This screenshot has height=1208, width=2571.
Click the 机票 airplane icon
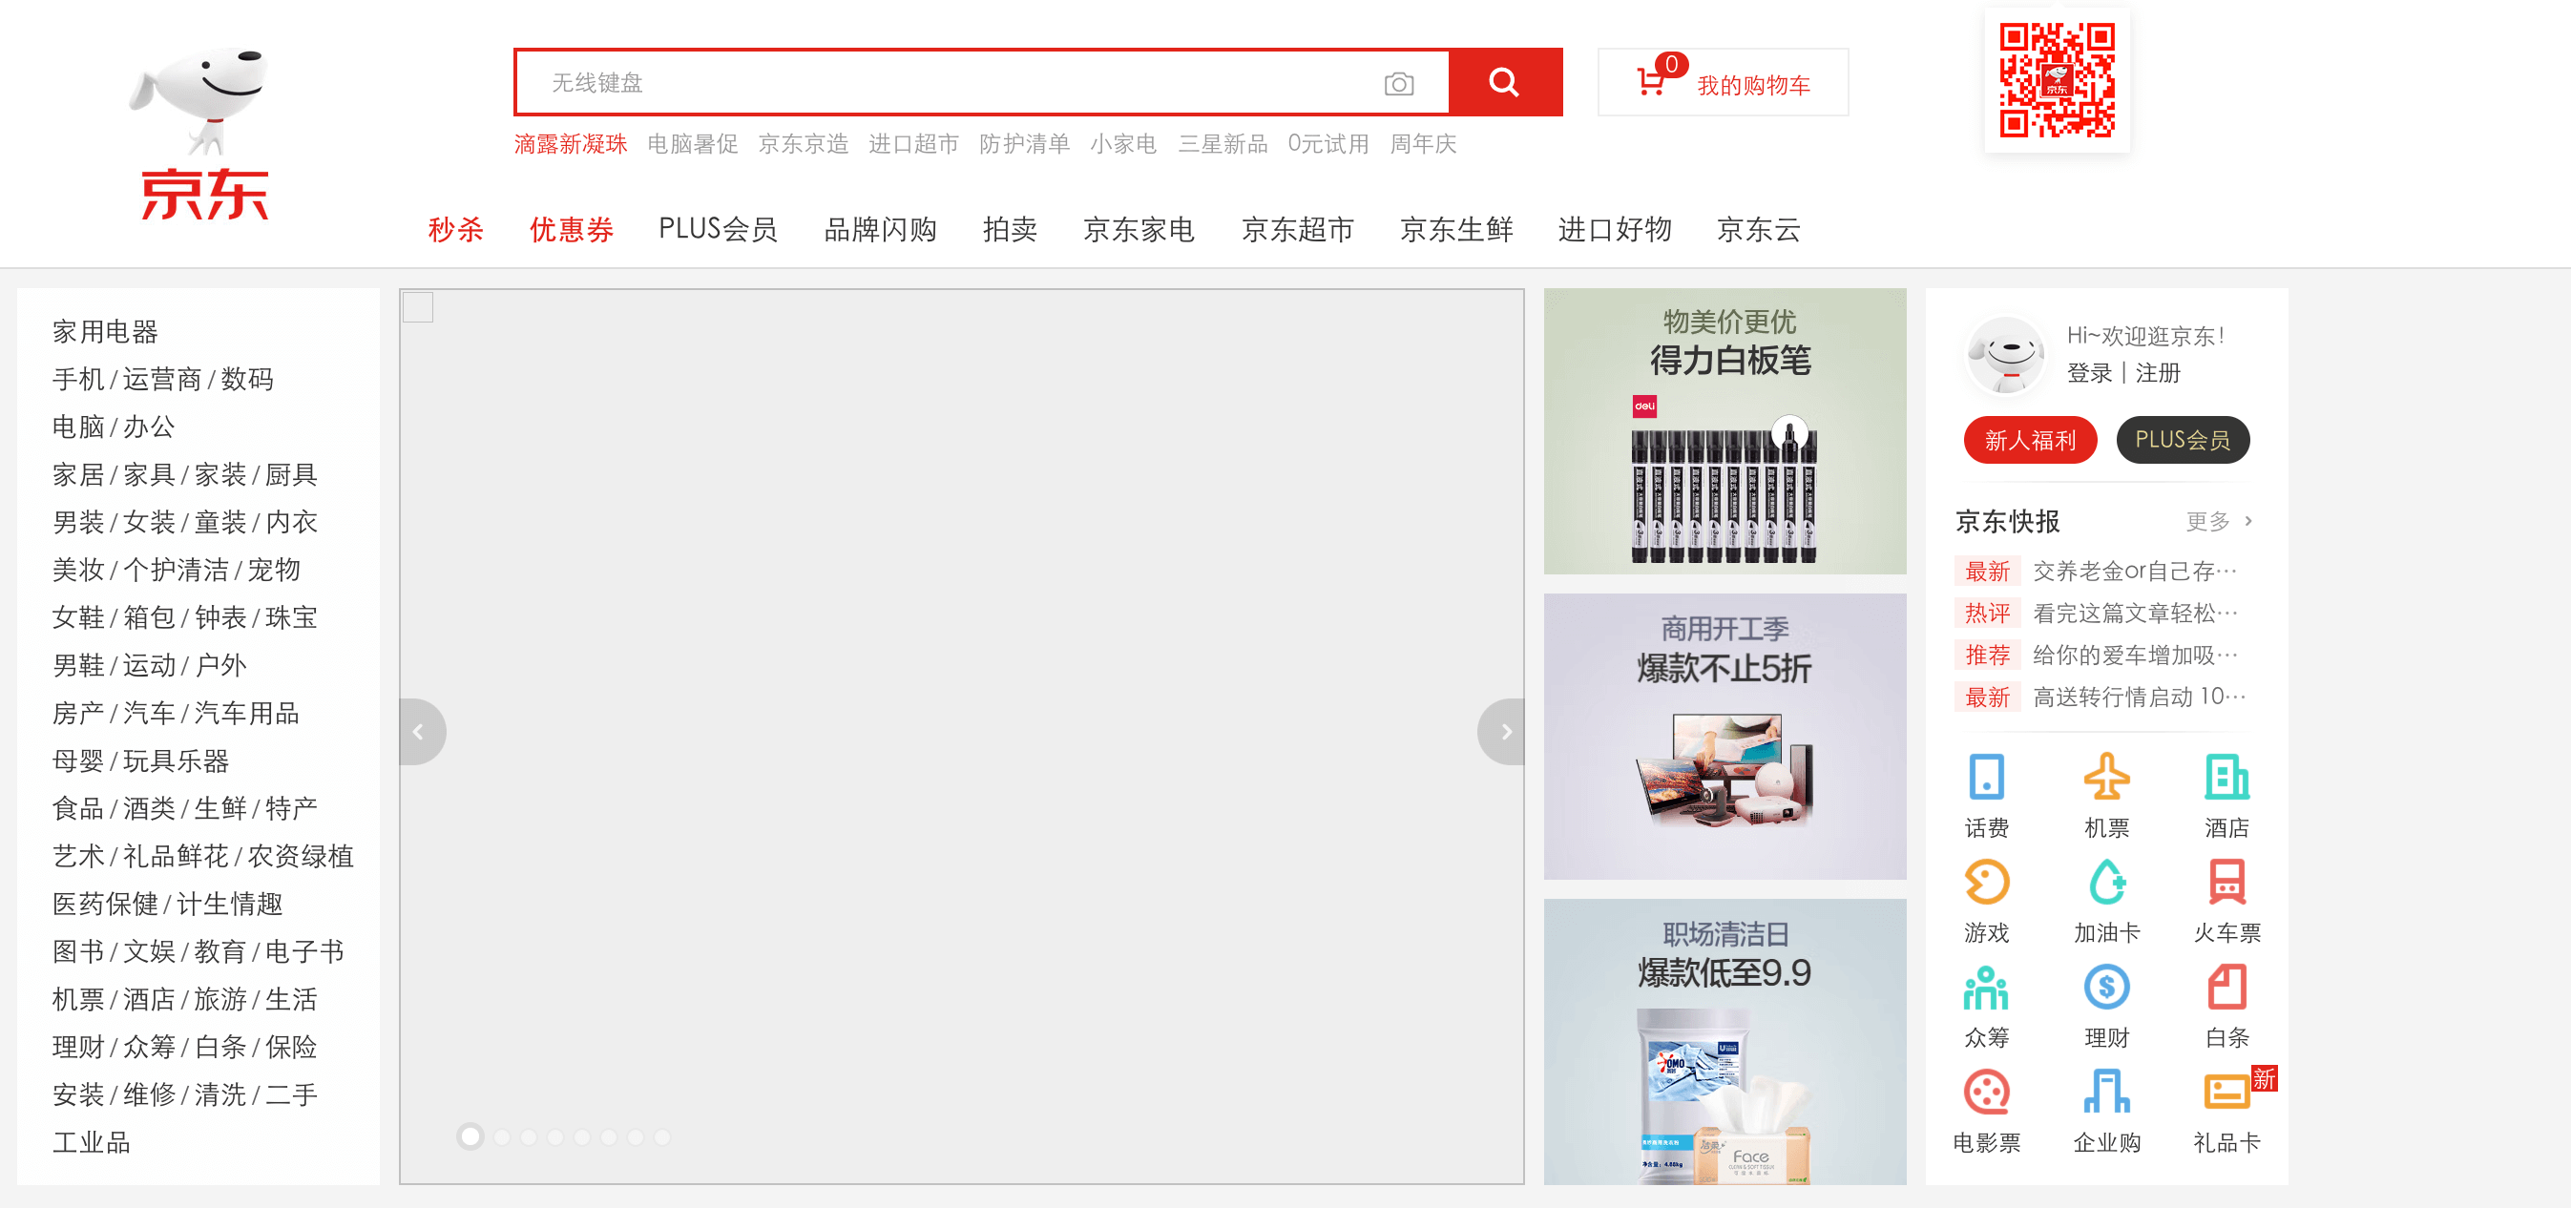pos(2107,777)
